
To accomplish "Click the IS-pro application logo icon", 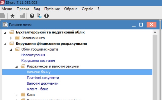I will 2,2.
